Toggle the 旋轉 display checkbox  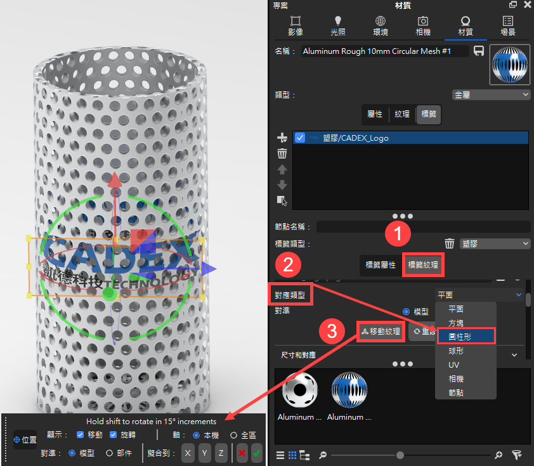coord(113,435)
